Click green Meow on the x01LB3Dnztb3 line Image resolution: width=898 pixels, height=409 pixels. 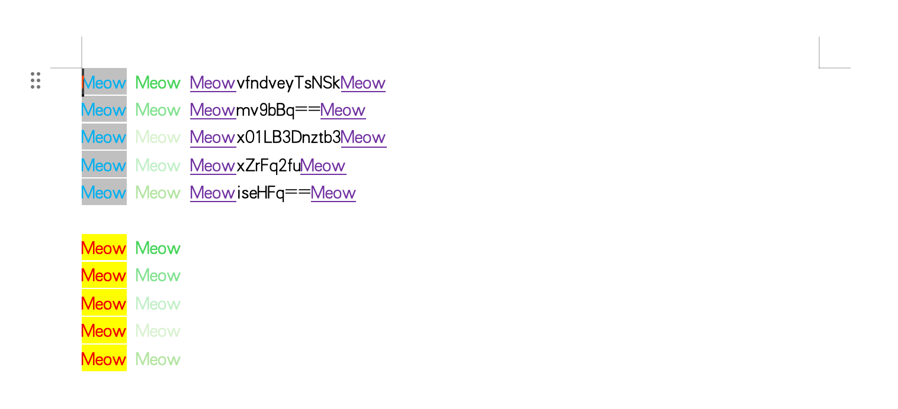click(x=158, y=138)
